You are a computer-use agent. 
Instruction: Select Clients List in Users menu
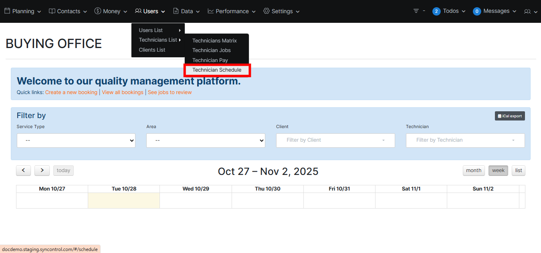[x=152, y=50]
